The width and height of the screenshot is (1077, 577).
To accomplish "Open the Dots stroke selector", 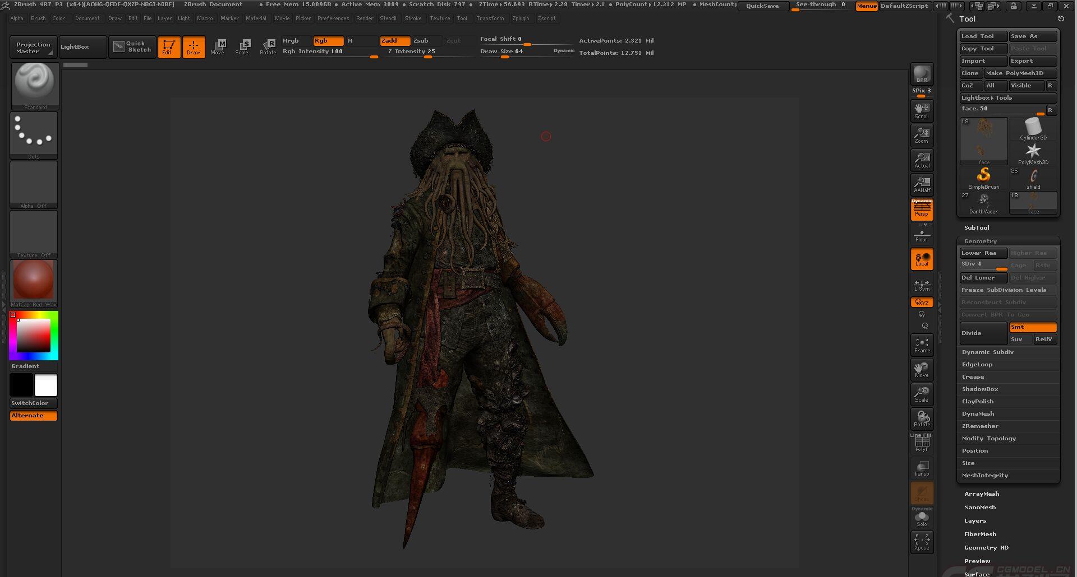I will (34, 136).
